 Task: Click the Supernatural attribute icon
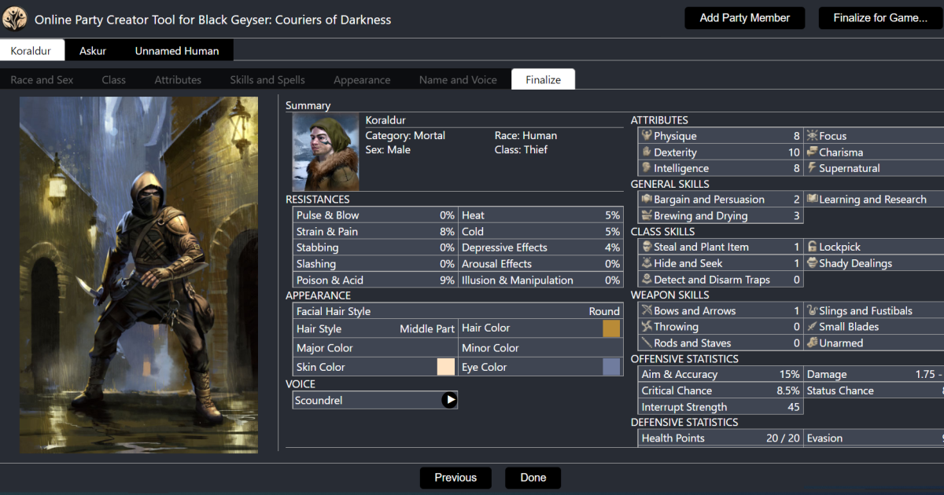point(812,168)
